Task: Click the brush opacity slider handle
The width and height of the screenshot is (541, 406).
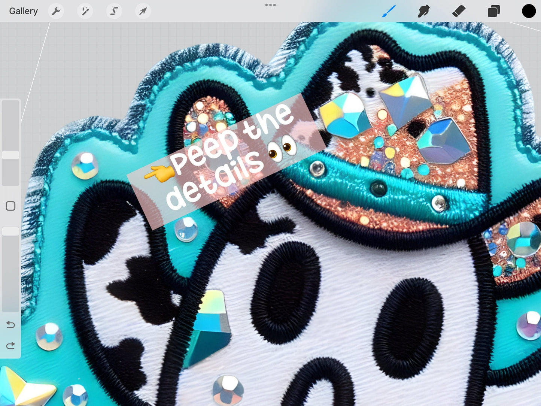Action: click(x=10, y=231)
